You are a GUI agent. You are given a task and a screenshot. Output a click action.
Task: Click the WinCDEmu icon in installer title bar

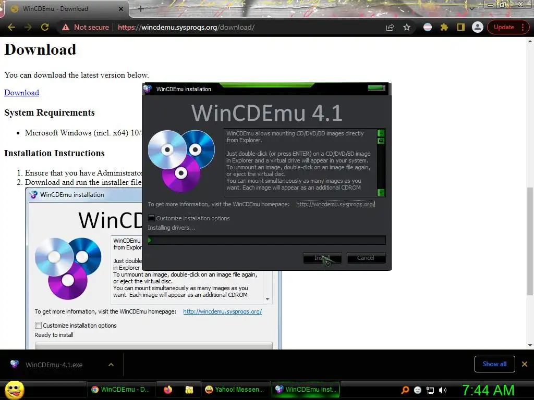148,89
